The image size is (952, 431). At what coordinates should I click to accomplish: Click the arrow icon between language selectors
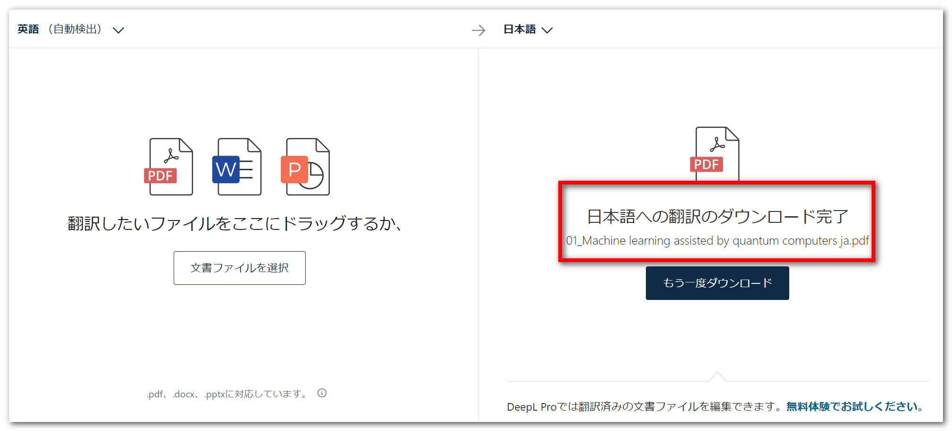coord(478,30)
